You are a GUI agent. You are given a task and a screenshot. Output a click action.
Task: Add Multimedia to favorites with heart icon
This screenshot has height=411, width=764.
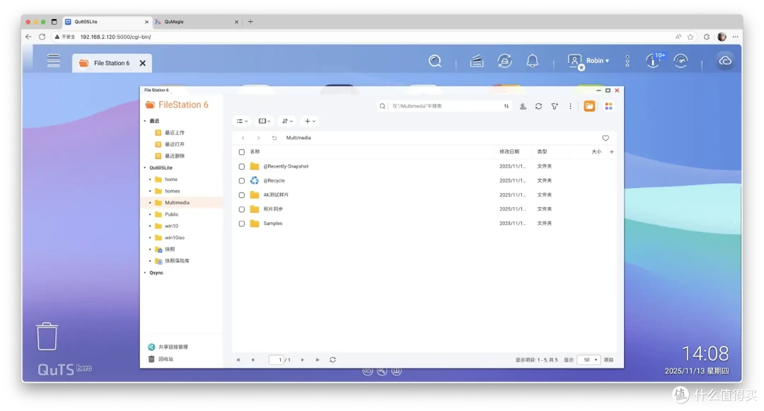point(605,138)
